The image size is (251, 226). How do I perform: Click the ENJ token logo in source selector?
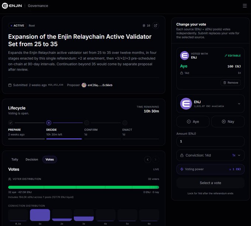tap(186, 104)
